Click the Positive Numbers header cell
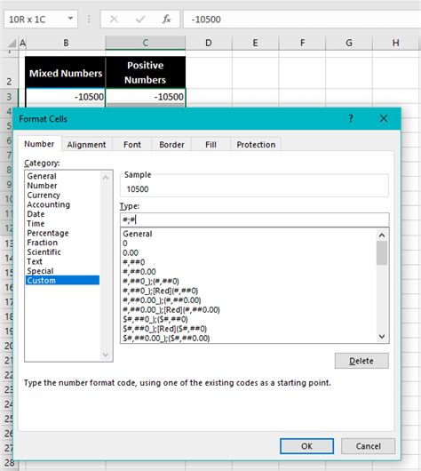The width and height of the screenshot is (421, 471). pyautogui.click(x=146, y=72)
